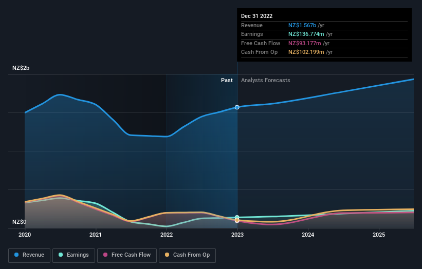Viewport: 422px width, 269px height.
Task: Click the Cash From Op label in tooltip
Action: (259, 52)
